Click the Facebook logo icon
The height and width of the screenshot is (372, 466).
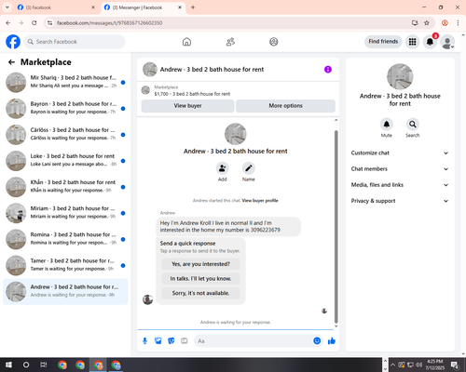[x=13, y=42]
